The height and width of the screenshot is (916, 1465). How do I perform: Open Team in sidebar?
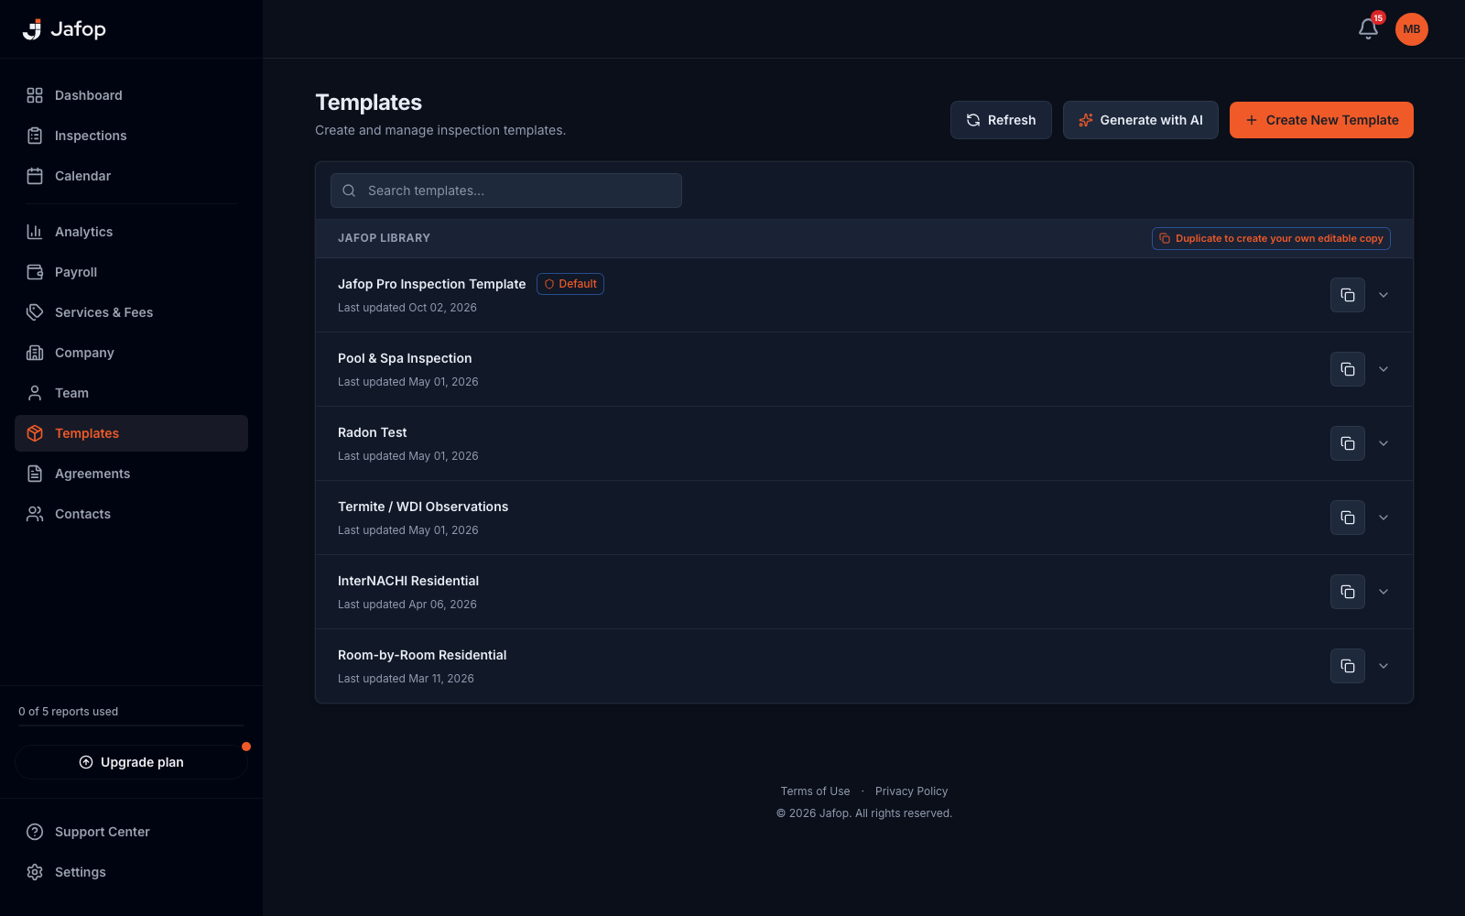coord(131,393)
